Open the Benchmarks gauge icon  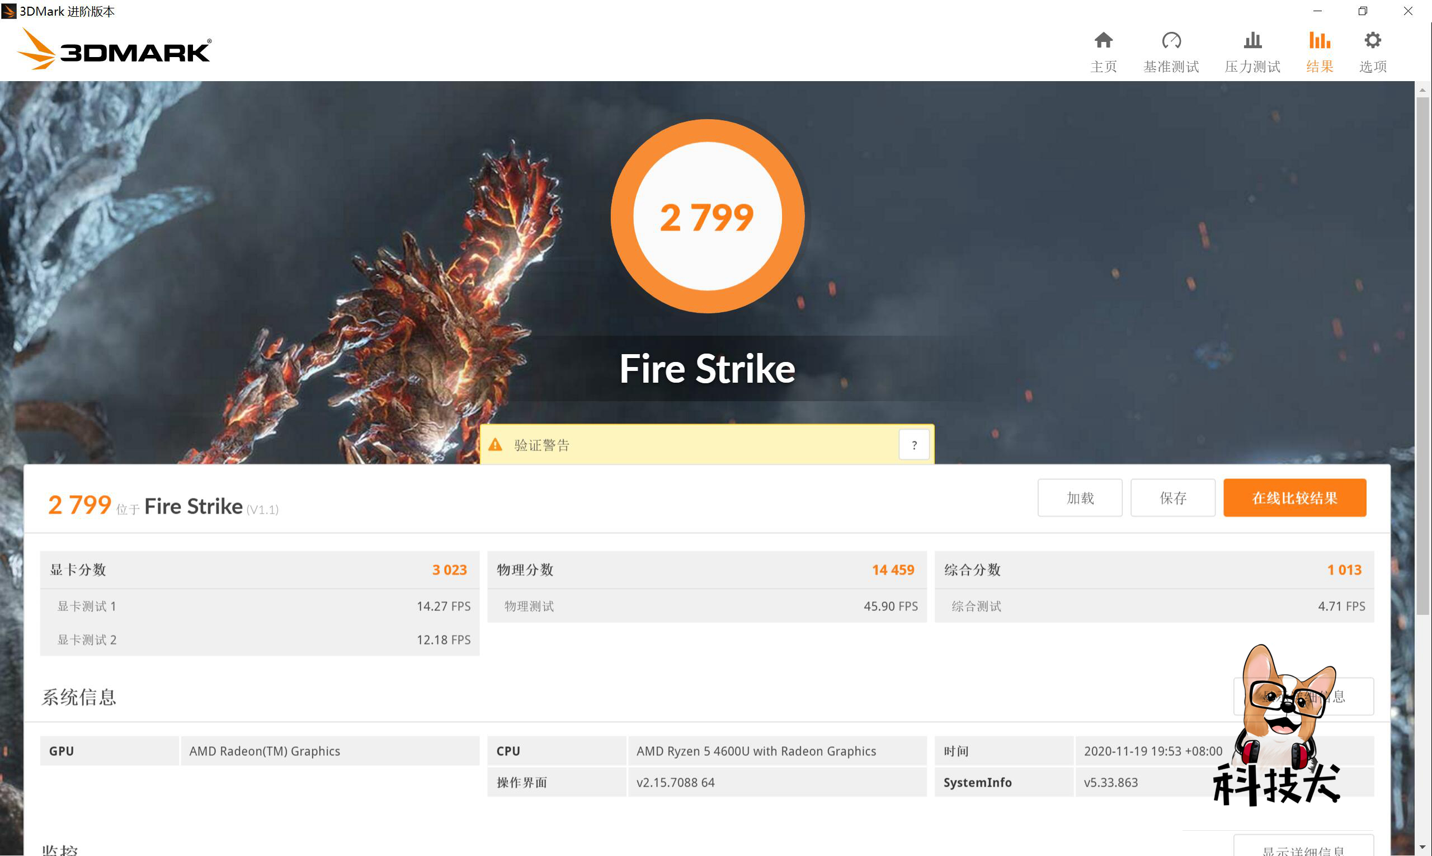(x=1171, y=40)
